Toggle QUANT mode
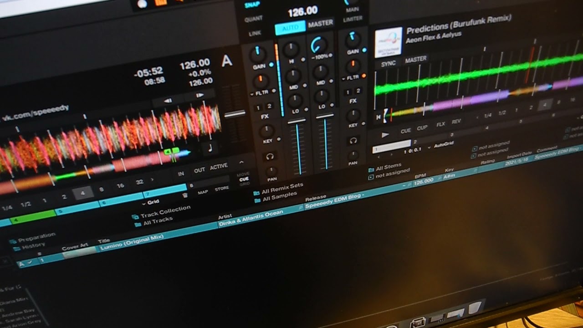Image resolution: width=583 pixels, height=328 pixels. [253, 19]
